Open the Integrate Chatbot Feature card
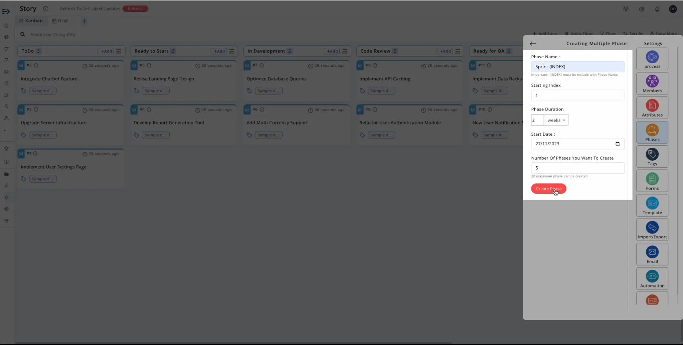Viewport: 683px width, 345px height. [70, 81]
